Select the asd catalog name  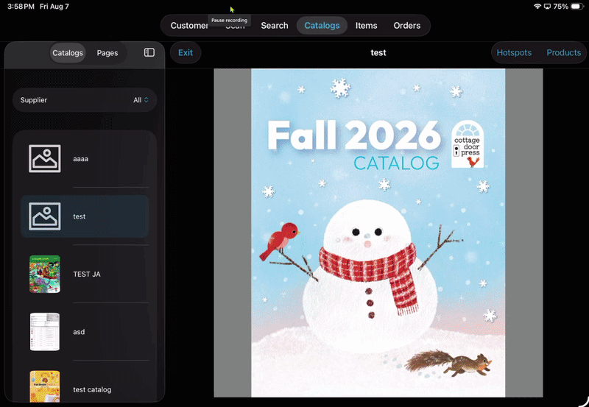(x=79, y=332)
